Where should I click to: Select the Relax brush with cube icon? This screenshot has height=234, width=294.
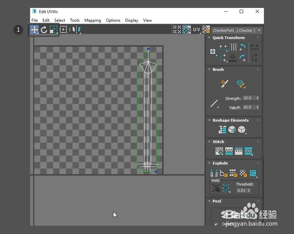click(x=241, y=83)
